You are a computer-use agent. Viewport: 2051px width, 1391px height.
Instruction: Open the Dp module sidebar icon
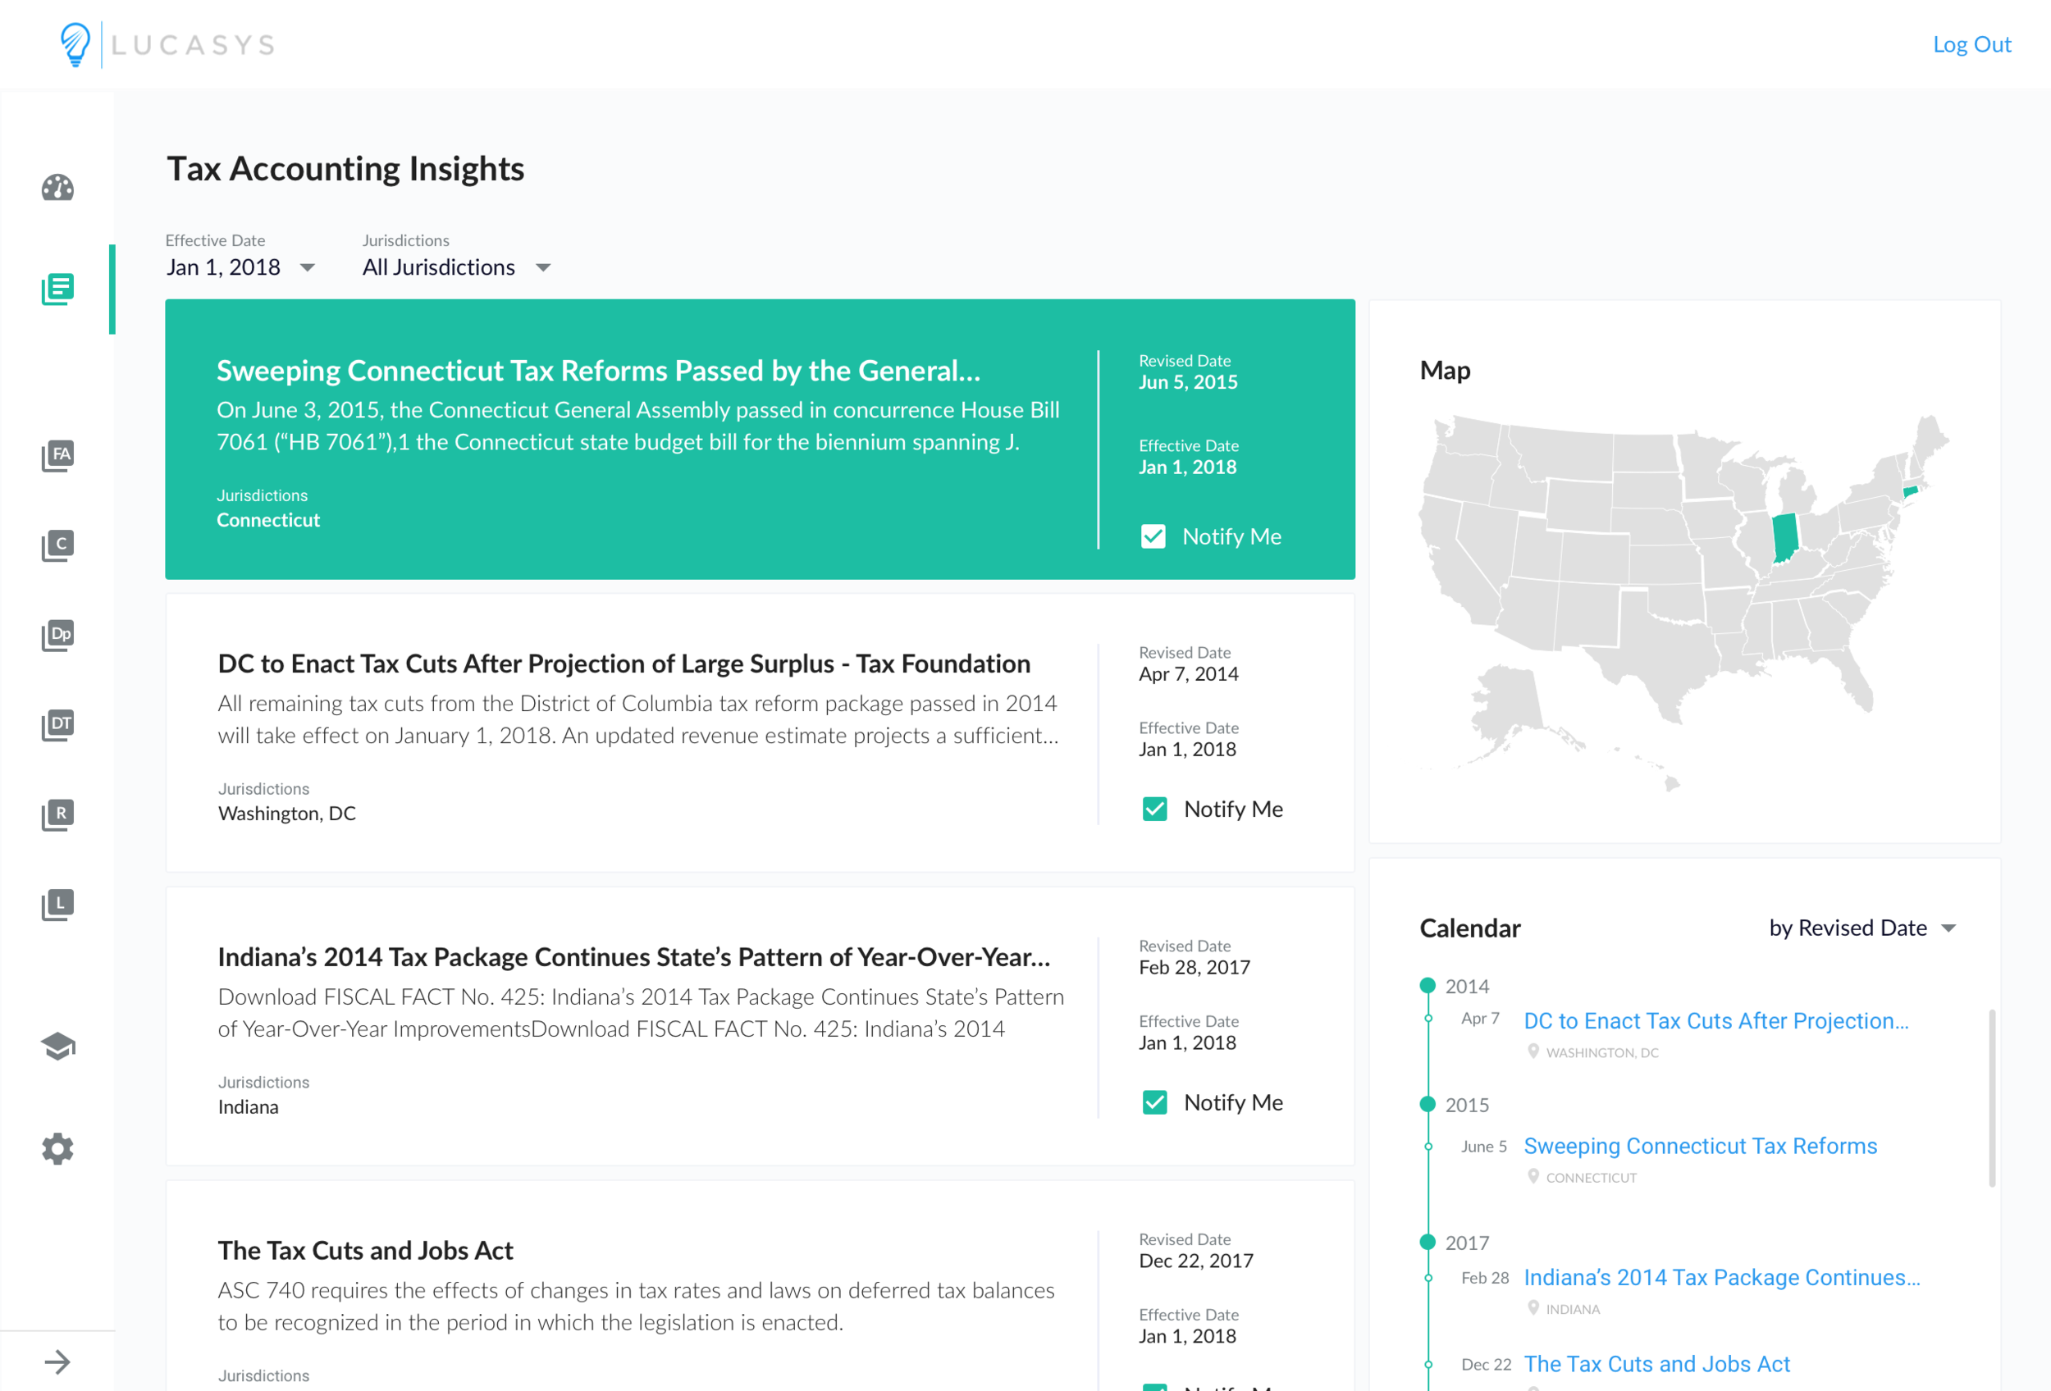tap(57, 635)
